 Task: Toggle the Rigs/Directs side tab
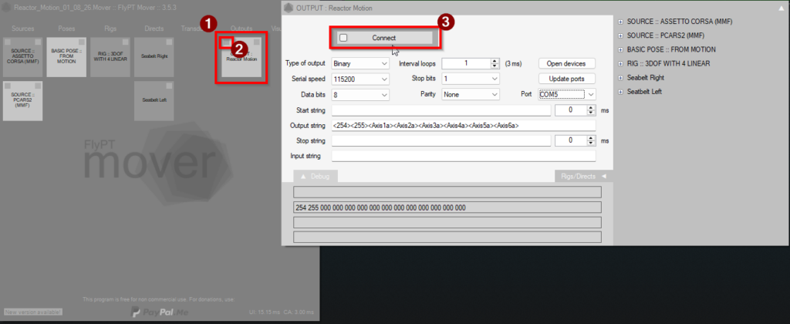pos(583,177)
